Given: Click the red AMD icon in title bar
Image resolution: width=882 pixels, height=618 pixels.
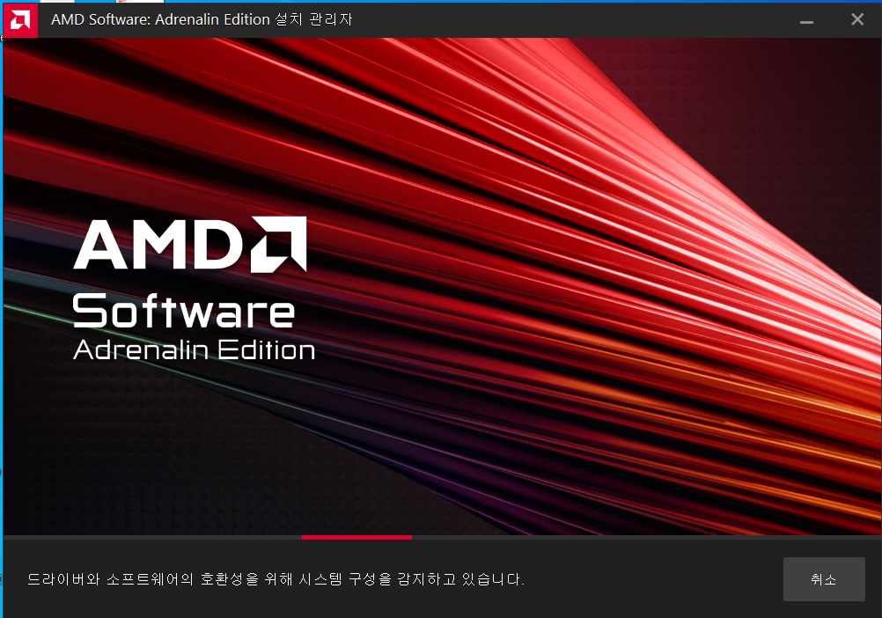Looking at the screenshot, I should [x=20, y=19].
